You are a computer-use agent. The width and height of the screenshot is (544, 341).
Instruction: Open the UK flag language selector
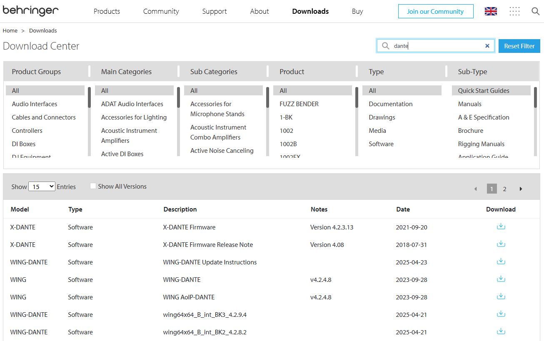(x=491, y=12)
